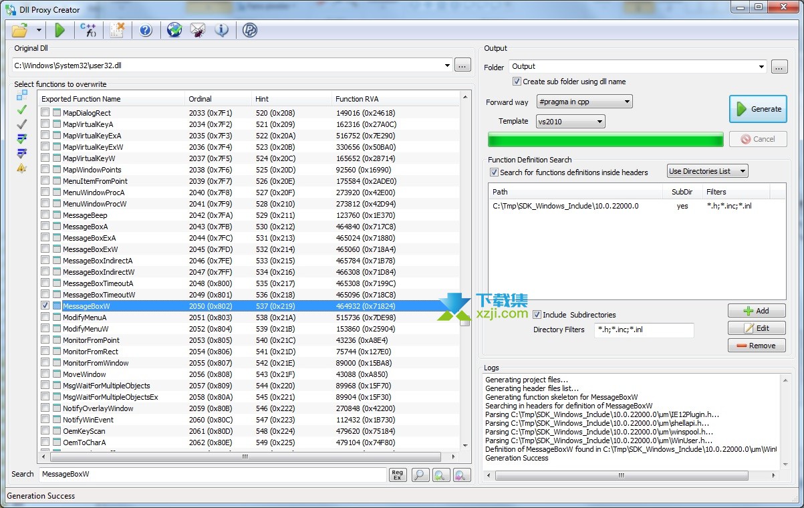Toggle Include Subdirectories checkbox
The width and height of the screenshot is (804, 508).
537,314
